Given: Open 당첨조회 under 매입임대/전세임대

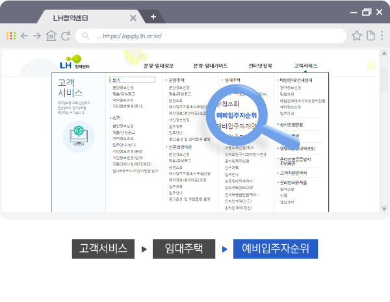Looking at the screenshot, I should click(287, 94).
